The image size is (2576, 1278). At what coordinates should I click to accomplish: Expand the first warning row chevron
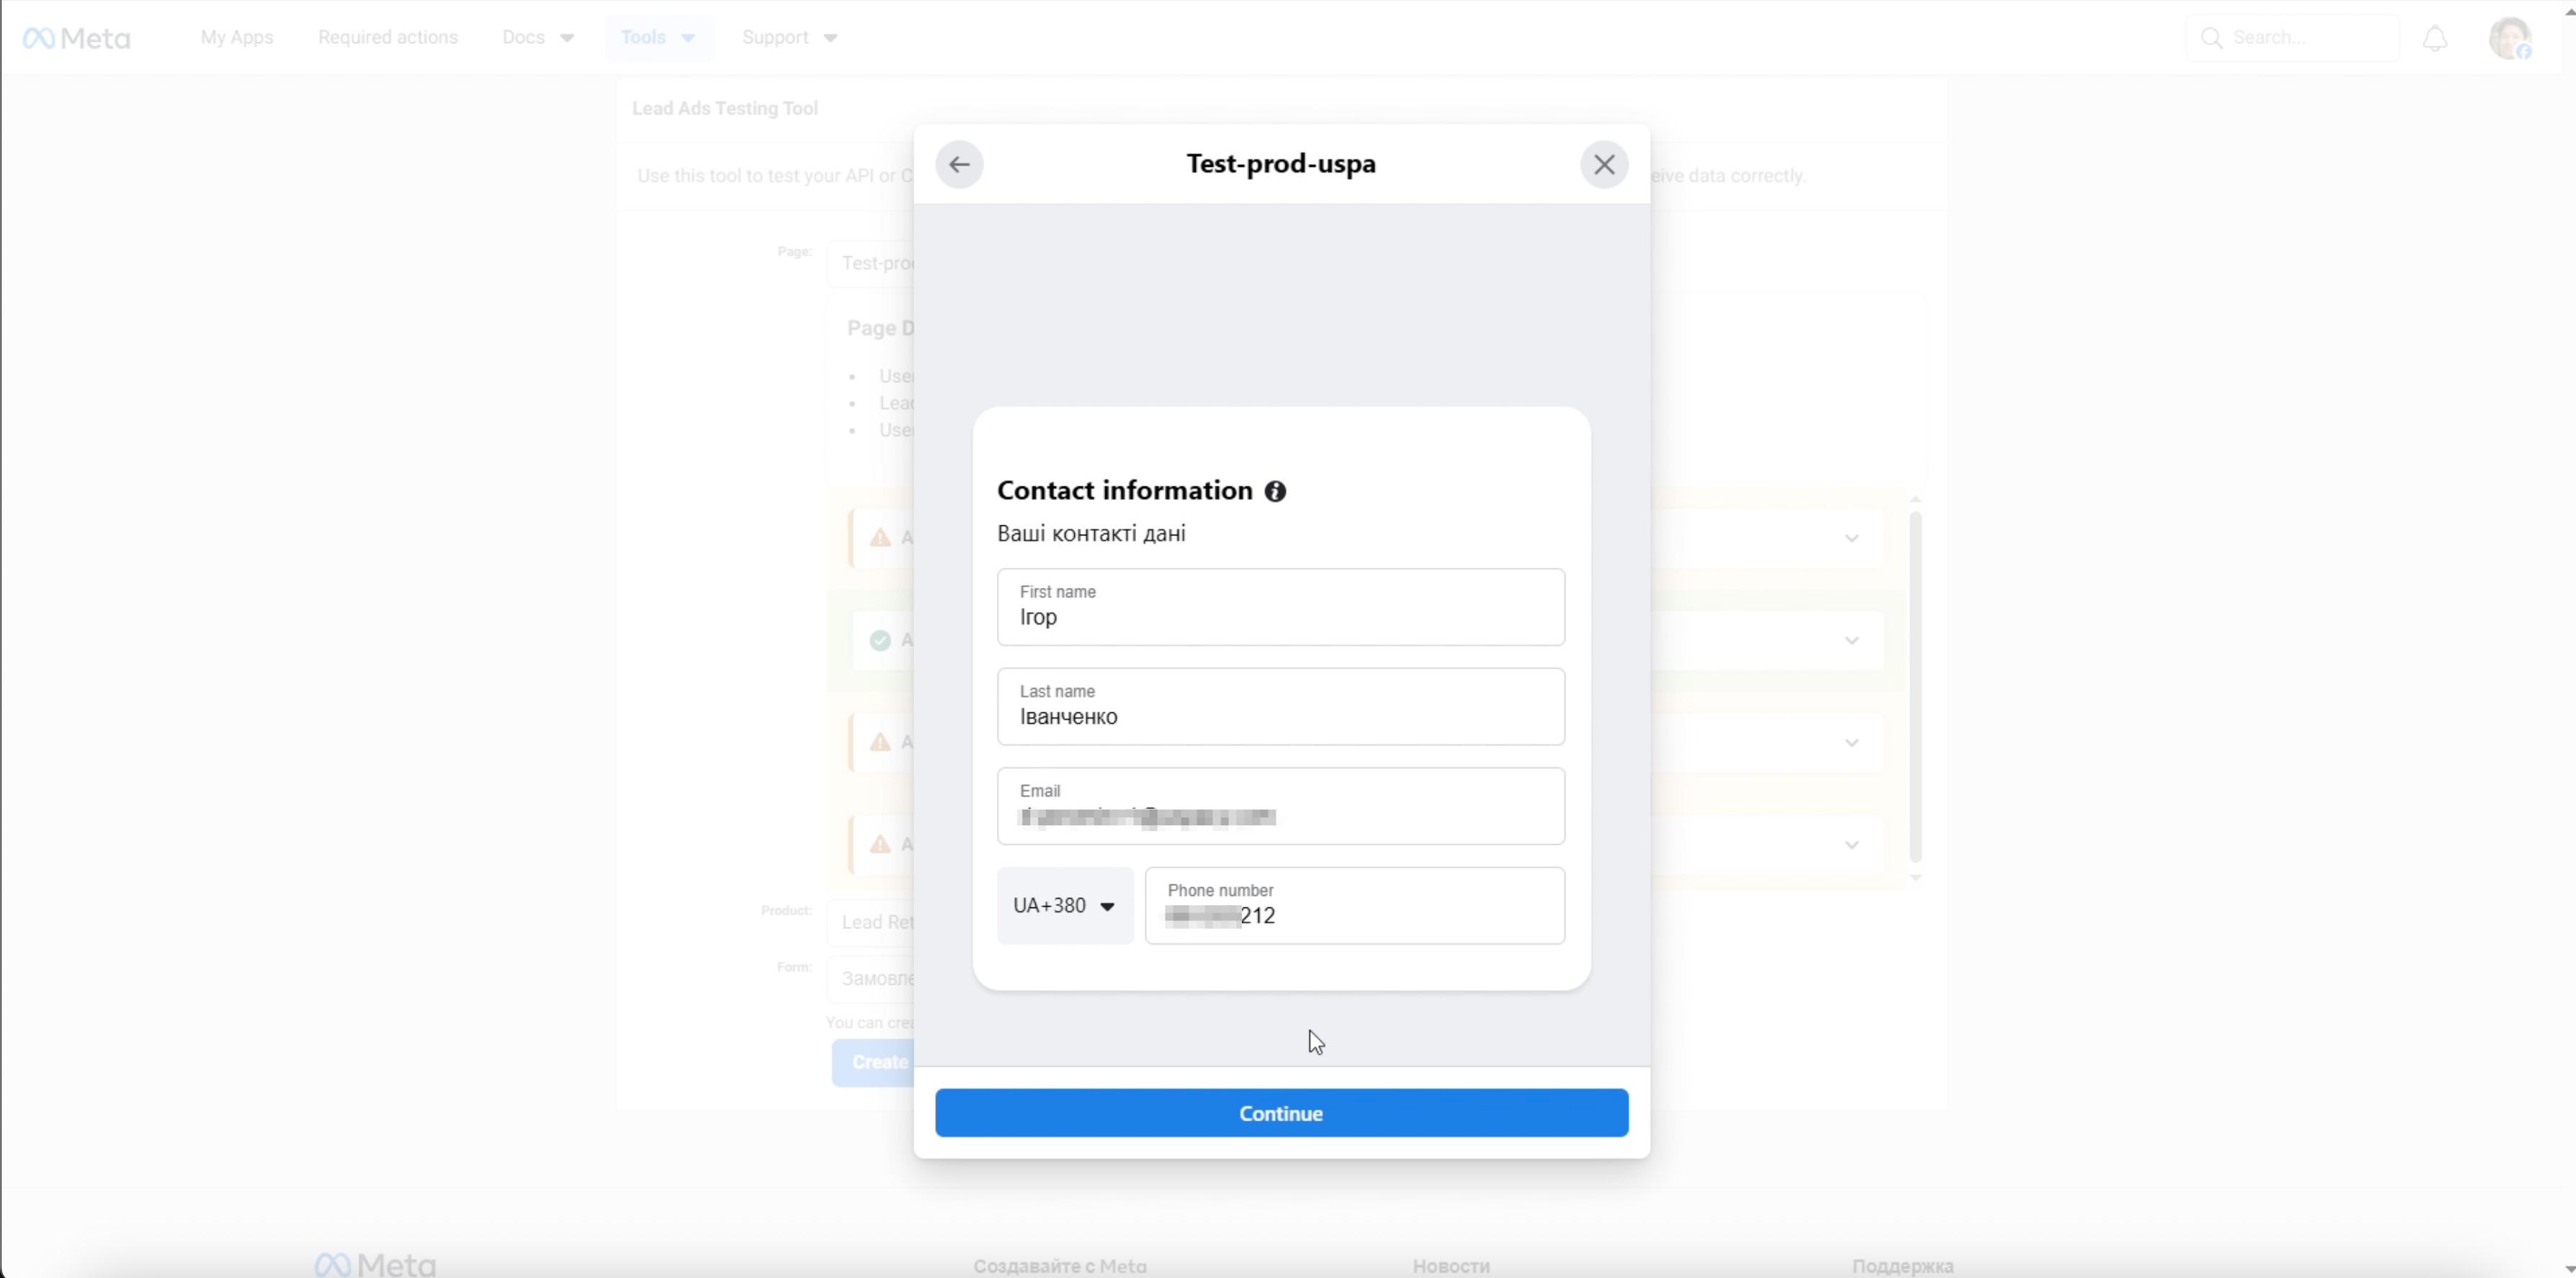point(1852,538)
